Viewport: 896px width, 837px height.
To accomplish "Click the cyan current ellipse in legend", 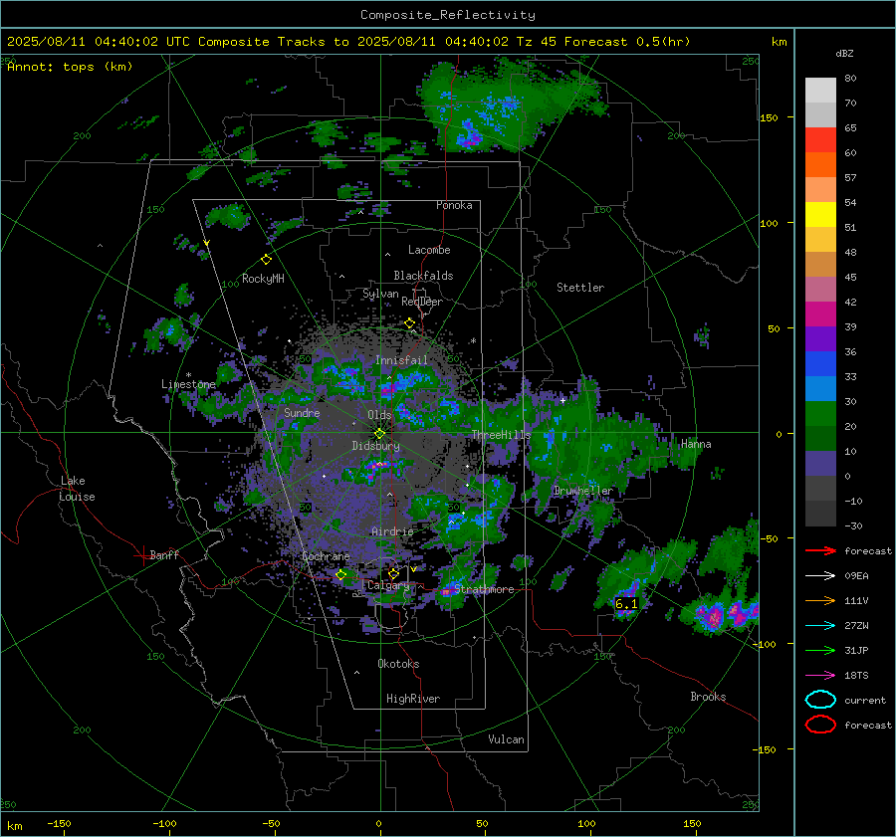I will (820, 700).
